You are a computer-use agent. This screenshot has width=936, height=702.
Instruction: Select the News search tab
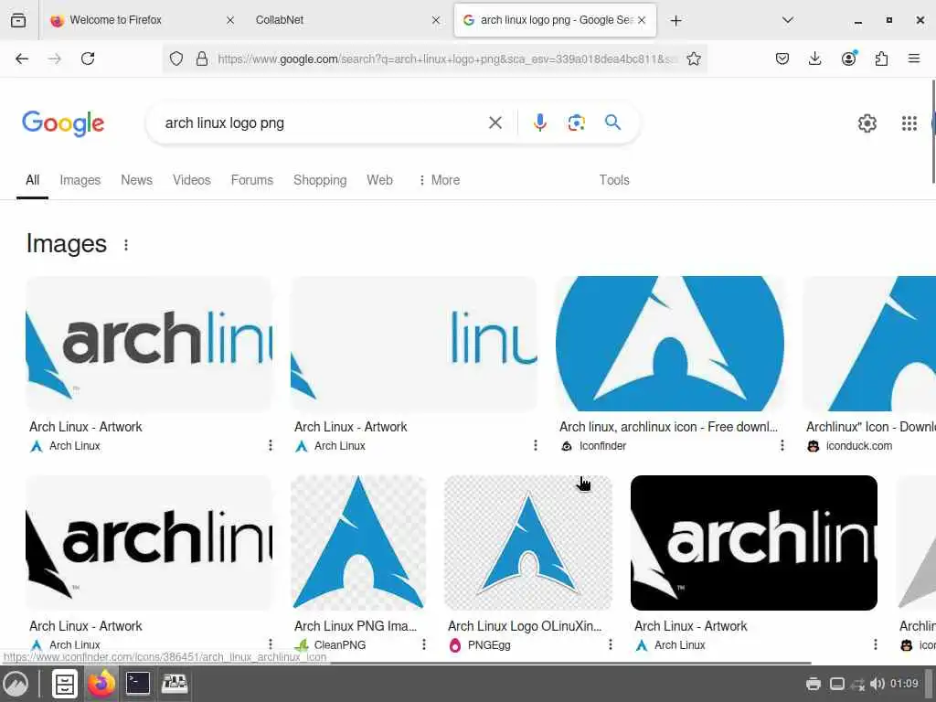(137, 180)
